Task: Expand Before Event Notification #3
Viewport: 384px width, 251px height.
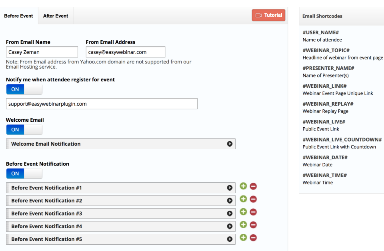Action: coord(230,213)
